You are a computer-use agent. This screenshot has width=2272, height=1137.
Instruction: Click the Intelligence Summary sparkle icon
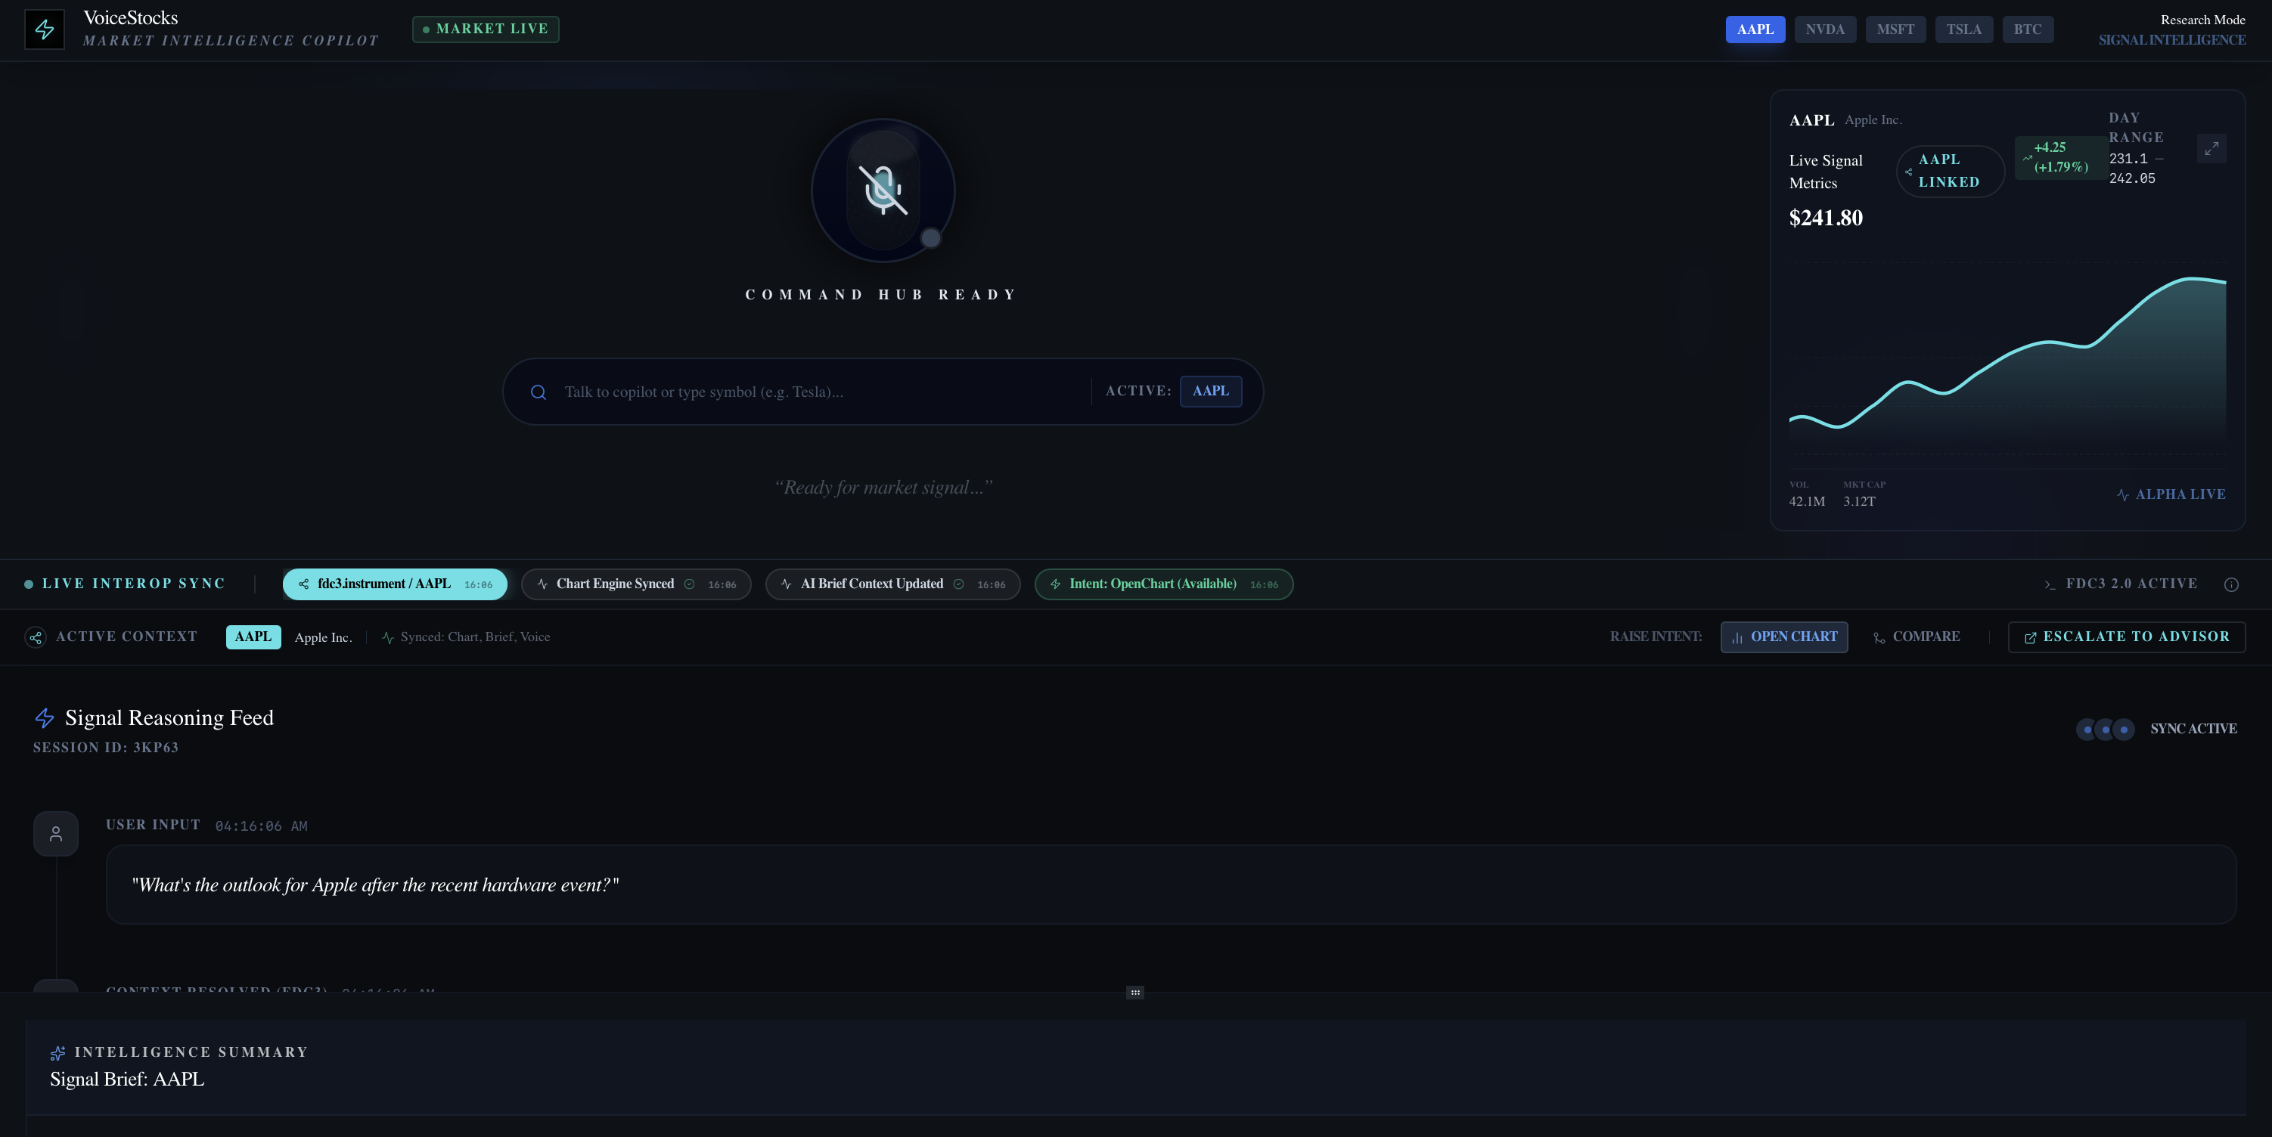click(58, 1052)
